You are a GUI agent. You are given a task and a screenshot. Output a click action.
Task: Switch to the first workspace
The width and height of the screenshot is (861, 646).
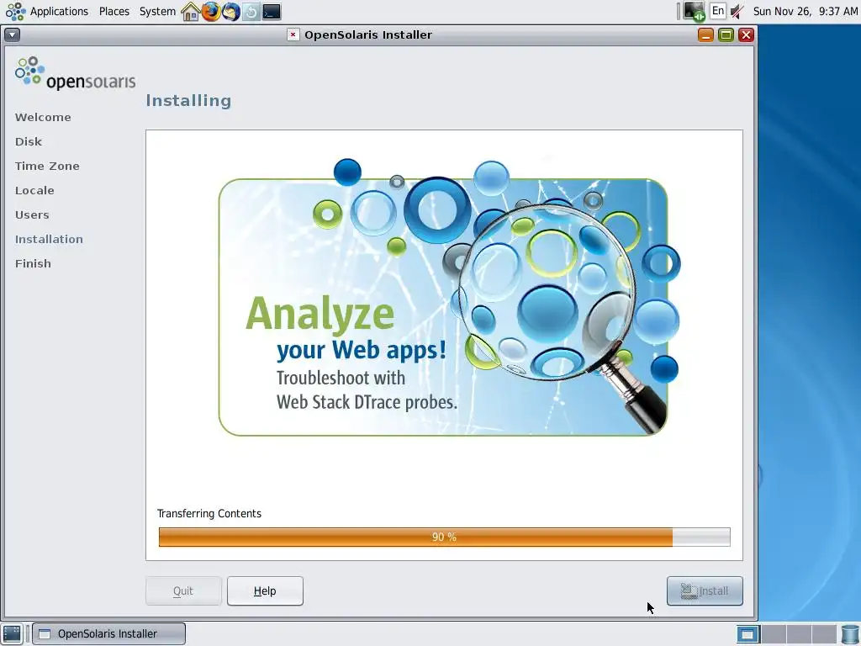747,634
